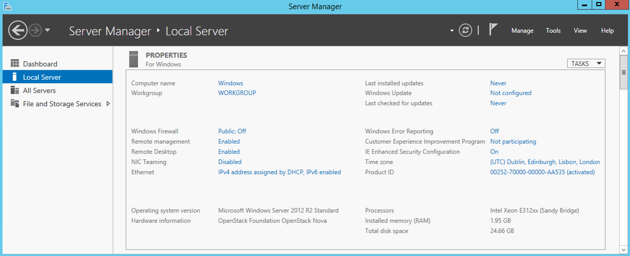The image size is (630, 256).
Task: Click On next to IE Enhanced Security
Action: click(x=494, y=152)
